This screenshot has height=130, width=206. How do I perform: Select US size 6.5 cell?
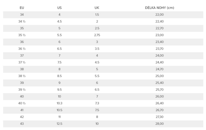point(59,49)
